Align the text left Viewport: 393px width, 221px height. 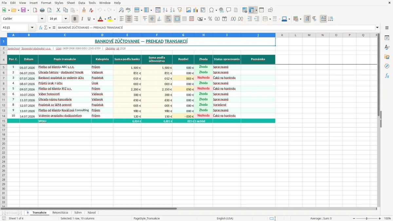click(122, 19)
